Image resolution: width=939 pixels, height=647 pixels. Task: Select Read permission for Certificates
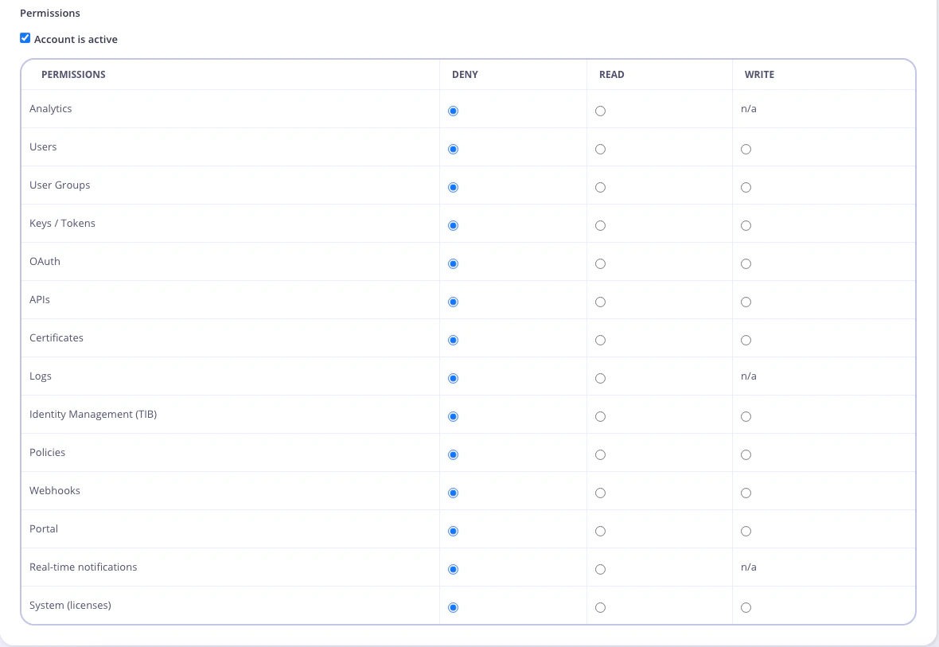coord(600,340)
